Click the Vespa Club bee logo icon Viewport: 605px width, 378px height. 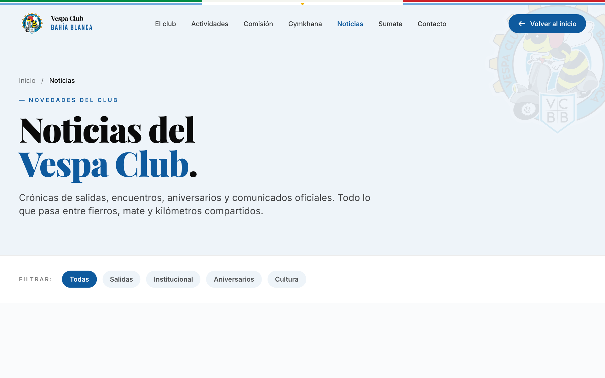pyautogui.click(x=32, y=24)
